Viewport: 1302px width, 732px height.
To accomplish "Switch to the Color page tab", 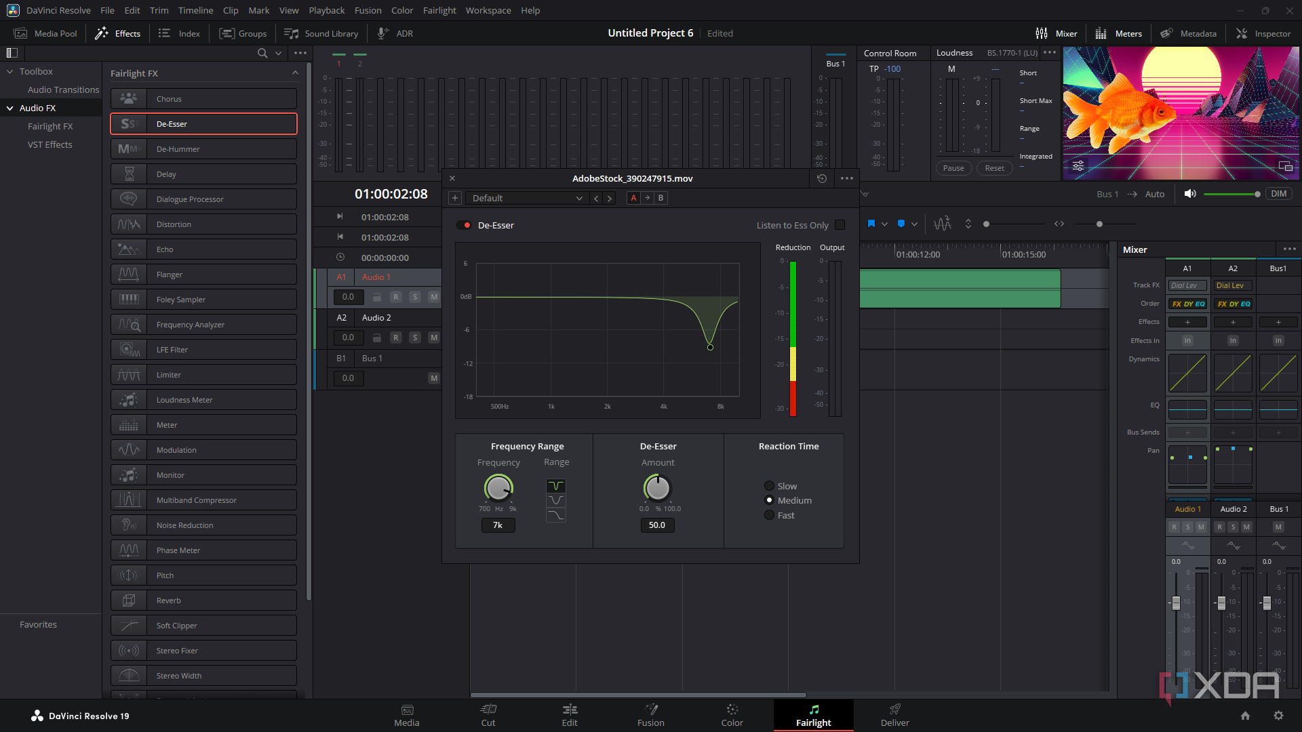I will pos(732,715).
